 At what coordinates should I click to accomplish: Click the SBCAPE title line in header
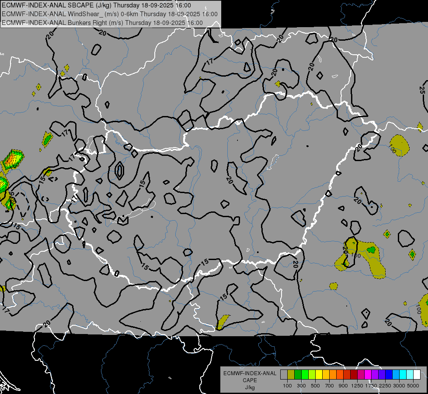tap(96, 5)
